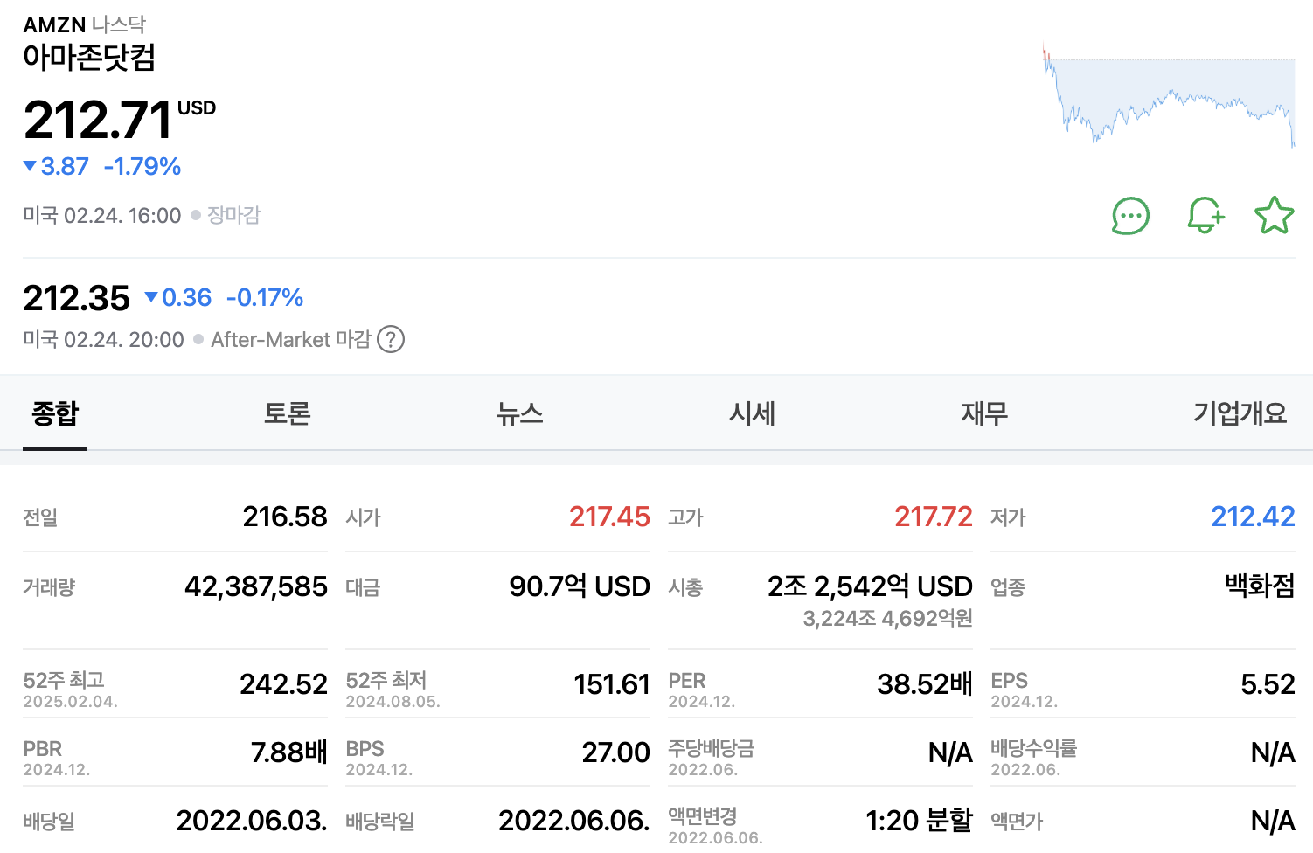This screenshot has height=853, width=1313.
Task: Click the 전일 value 216.58
Action: pos(285,517)
